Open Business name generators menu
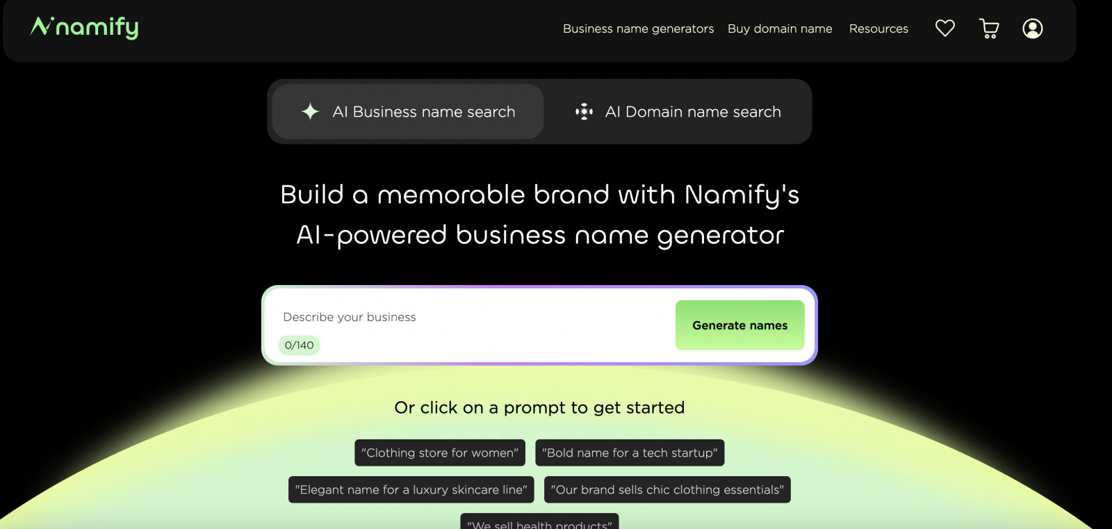This screenshot has height=529, width=1112. (x=638, y=29)
